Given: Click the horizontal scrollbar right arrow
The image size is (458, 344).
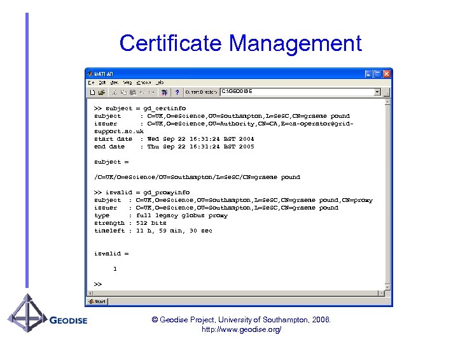Looking at the screenshot, I should [x=382, y=293].
